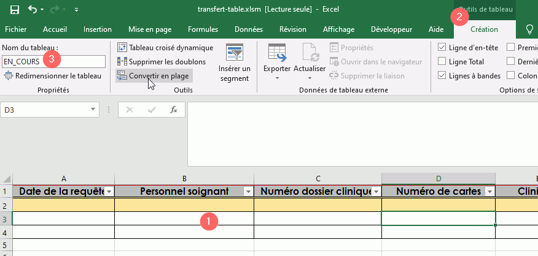The height and width of the screenshot is (256, 538).
Task: Open Numéro dossier clinique filter dropdown
Action: pyautogui.click(x=376, y=192)
